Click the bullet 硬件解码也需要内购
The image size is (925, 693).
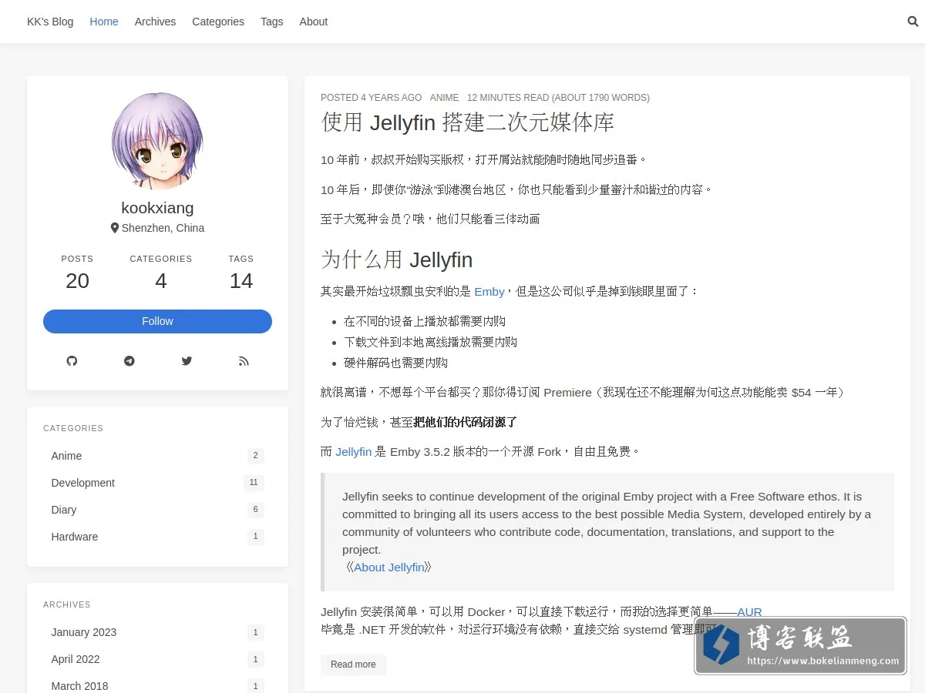[x=395, y=363]
